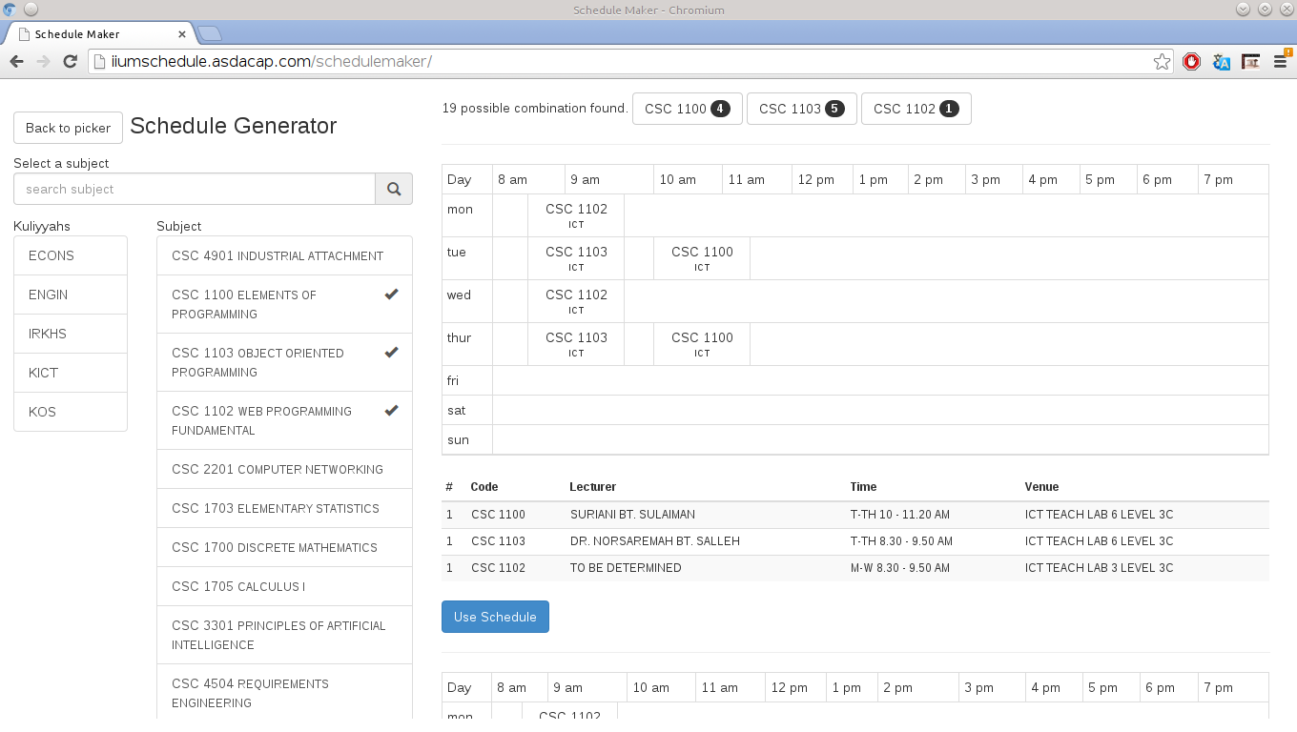Uncheck CSC 1100 Elements of Programming
This screenshot has height=732, width=1297.
click(x=284, y=304)
